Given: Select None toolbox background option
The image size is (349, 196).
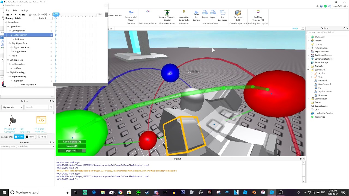Looking at the screenshot, I should [42, 137].
